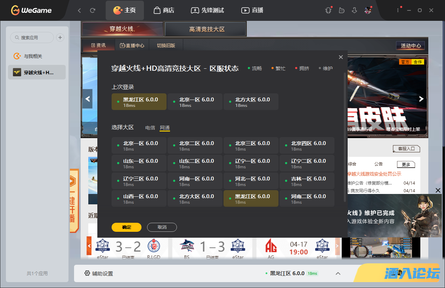Screen dimensions: 445x288
Task: Click the server list scrollbar in dialog
Action: [345, 137]
